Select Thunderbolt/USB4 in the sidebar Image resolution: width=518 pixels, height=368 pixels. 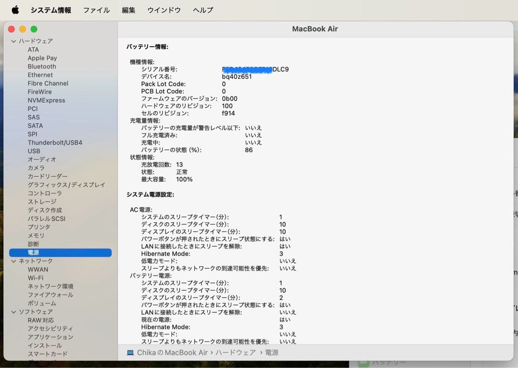pos(56,142)
